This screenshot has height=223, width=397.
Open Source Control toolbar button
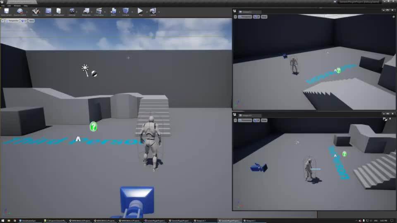[19, 12]
